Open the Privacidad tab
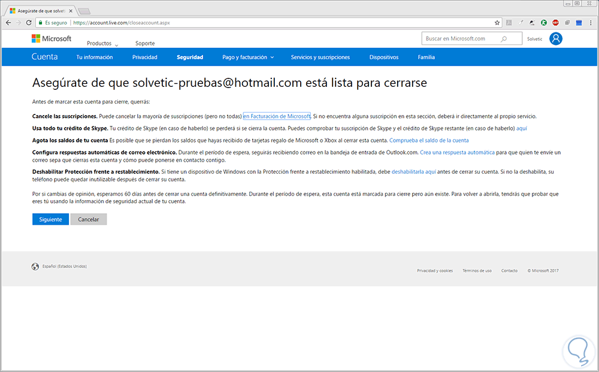Screen dimensions: 599x372 tap(145, 58)
